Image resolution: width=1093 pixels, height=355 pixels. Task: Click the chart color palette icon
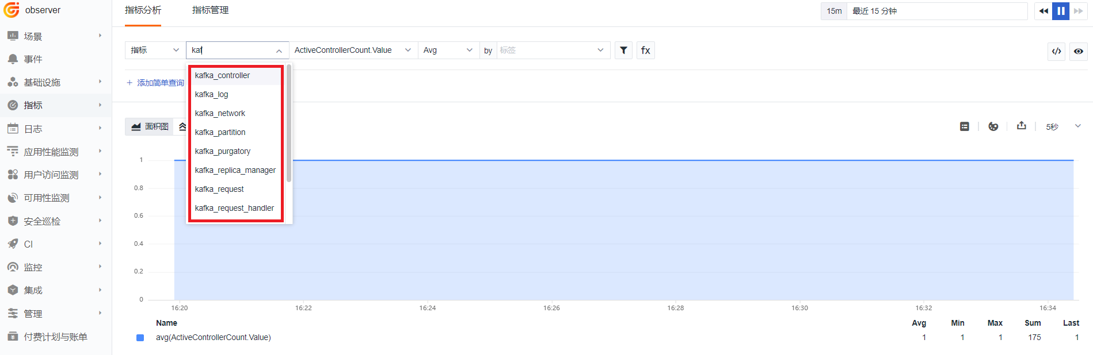click(993, 126)
